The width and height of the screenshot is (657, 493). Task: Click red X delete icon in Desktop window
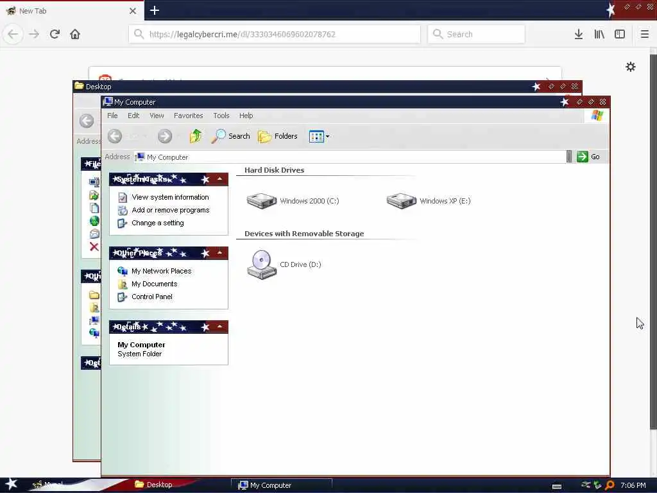pos(94,247)
